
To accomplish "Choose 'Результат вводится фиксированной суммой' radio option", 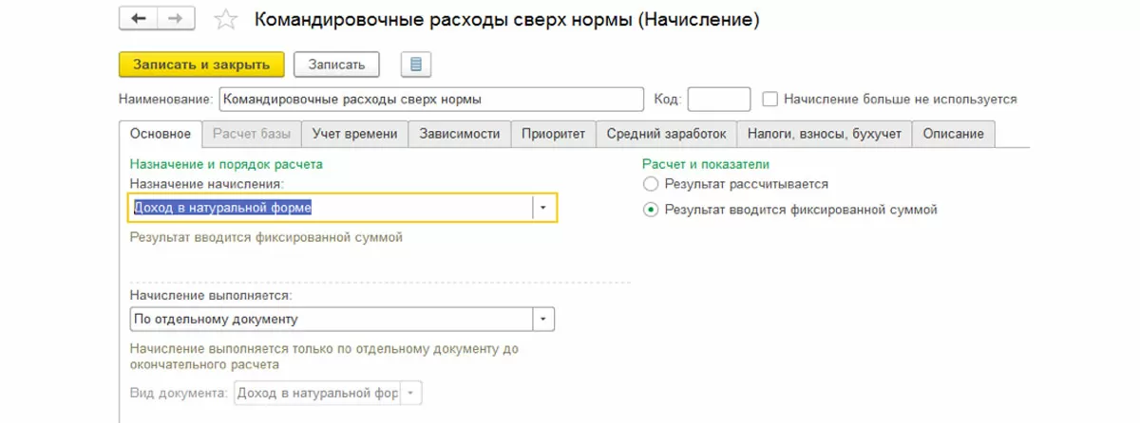I will tap(651, 210).
